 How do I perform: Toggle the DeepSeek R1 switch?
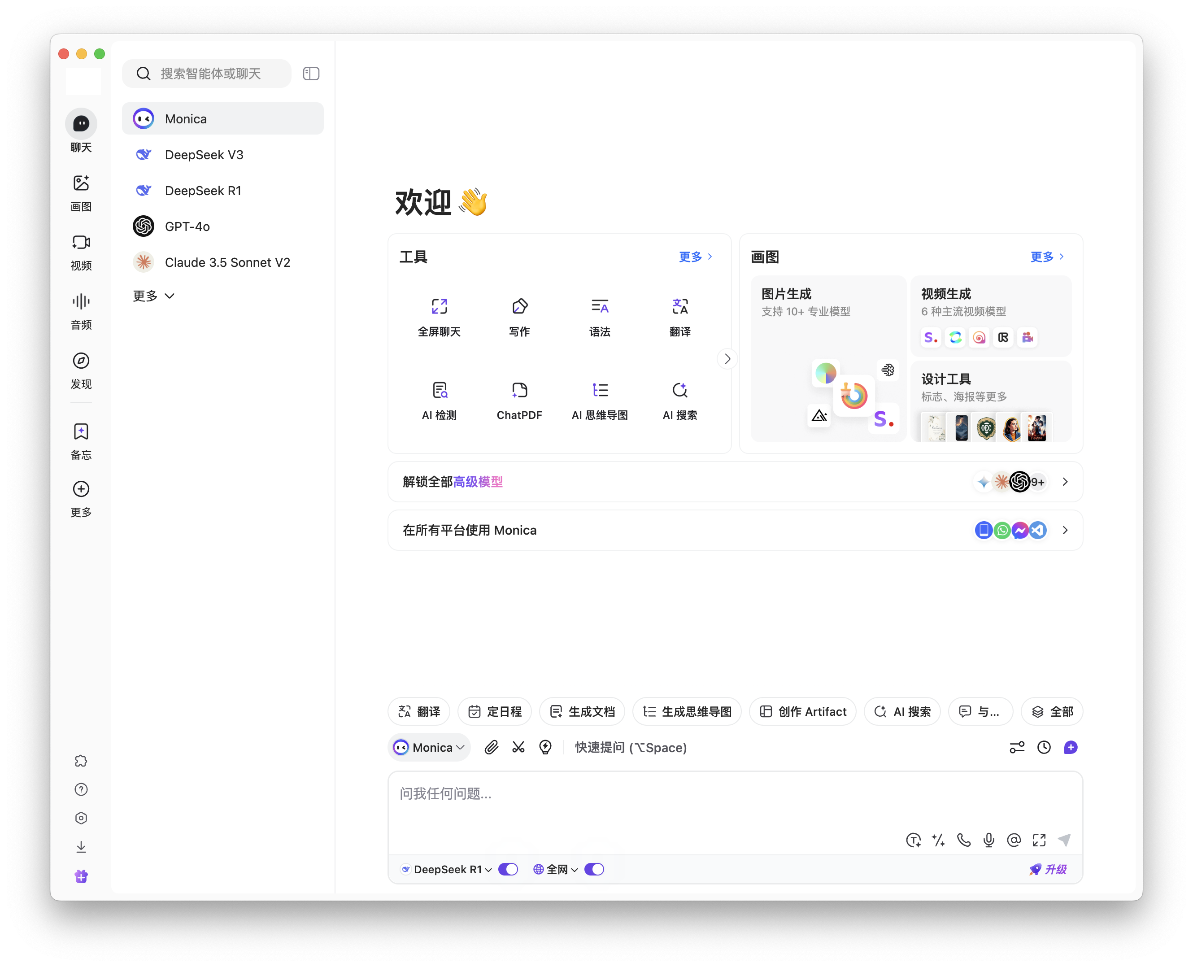[x=508, y=869]
